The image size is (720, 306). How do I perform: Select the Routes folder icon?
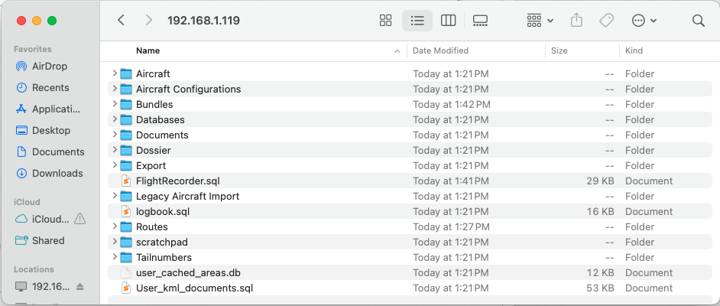click(x=126, y=227)
